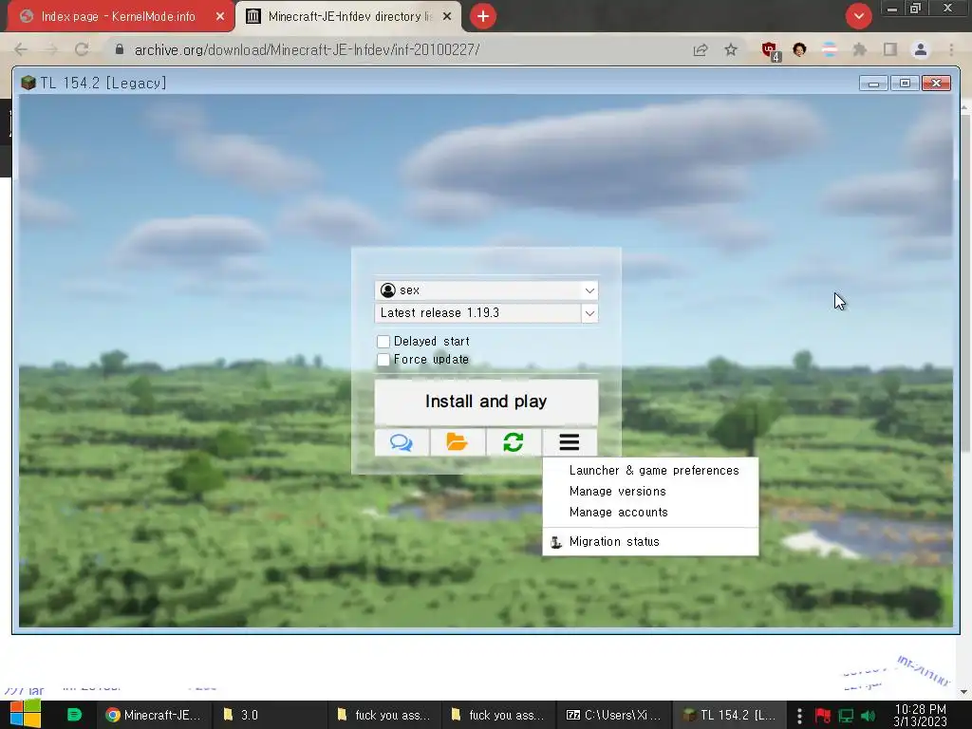
Task: Click the red tab search dropdown button
Action: 858,16
